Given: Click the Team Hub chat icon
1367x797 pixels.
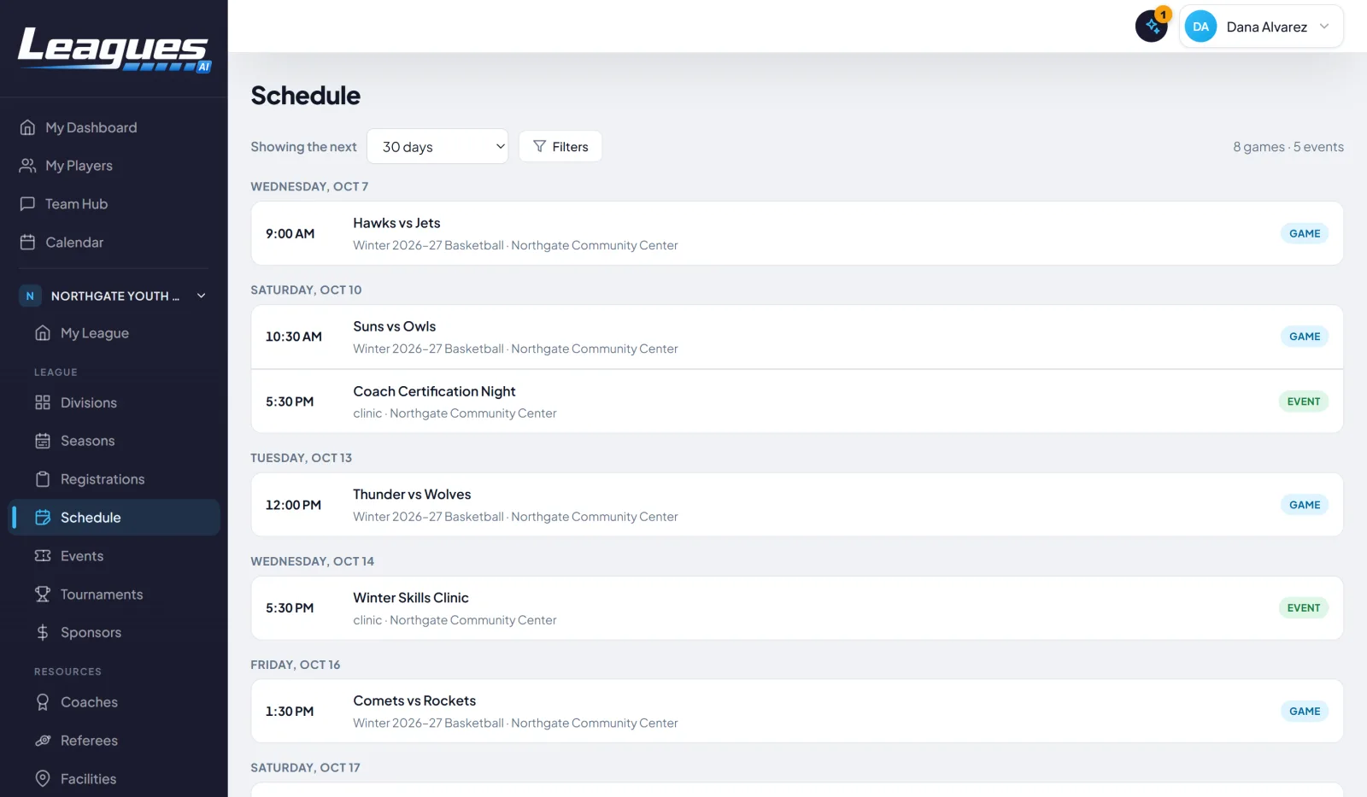Looking at the screenshot, I should pos(27,204).
